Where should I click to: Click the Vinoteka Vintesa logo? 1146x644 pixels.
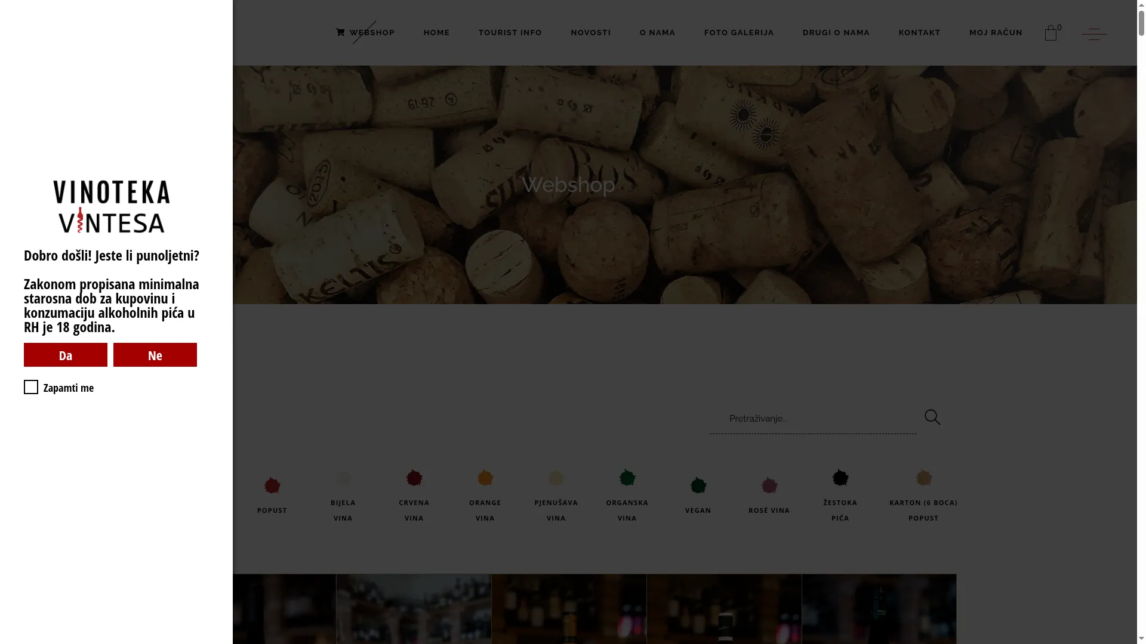click(112, 206)
